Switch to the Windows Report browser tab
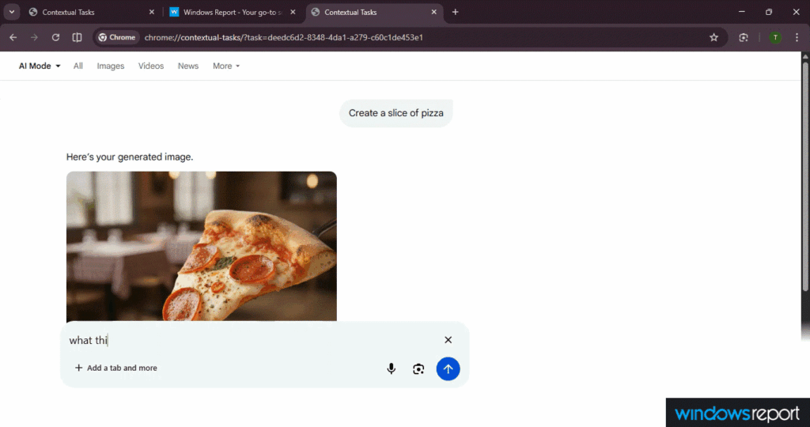 click(231, 13)
